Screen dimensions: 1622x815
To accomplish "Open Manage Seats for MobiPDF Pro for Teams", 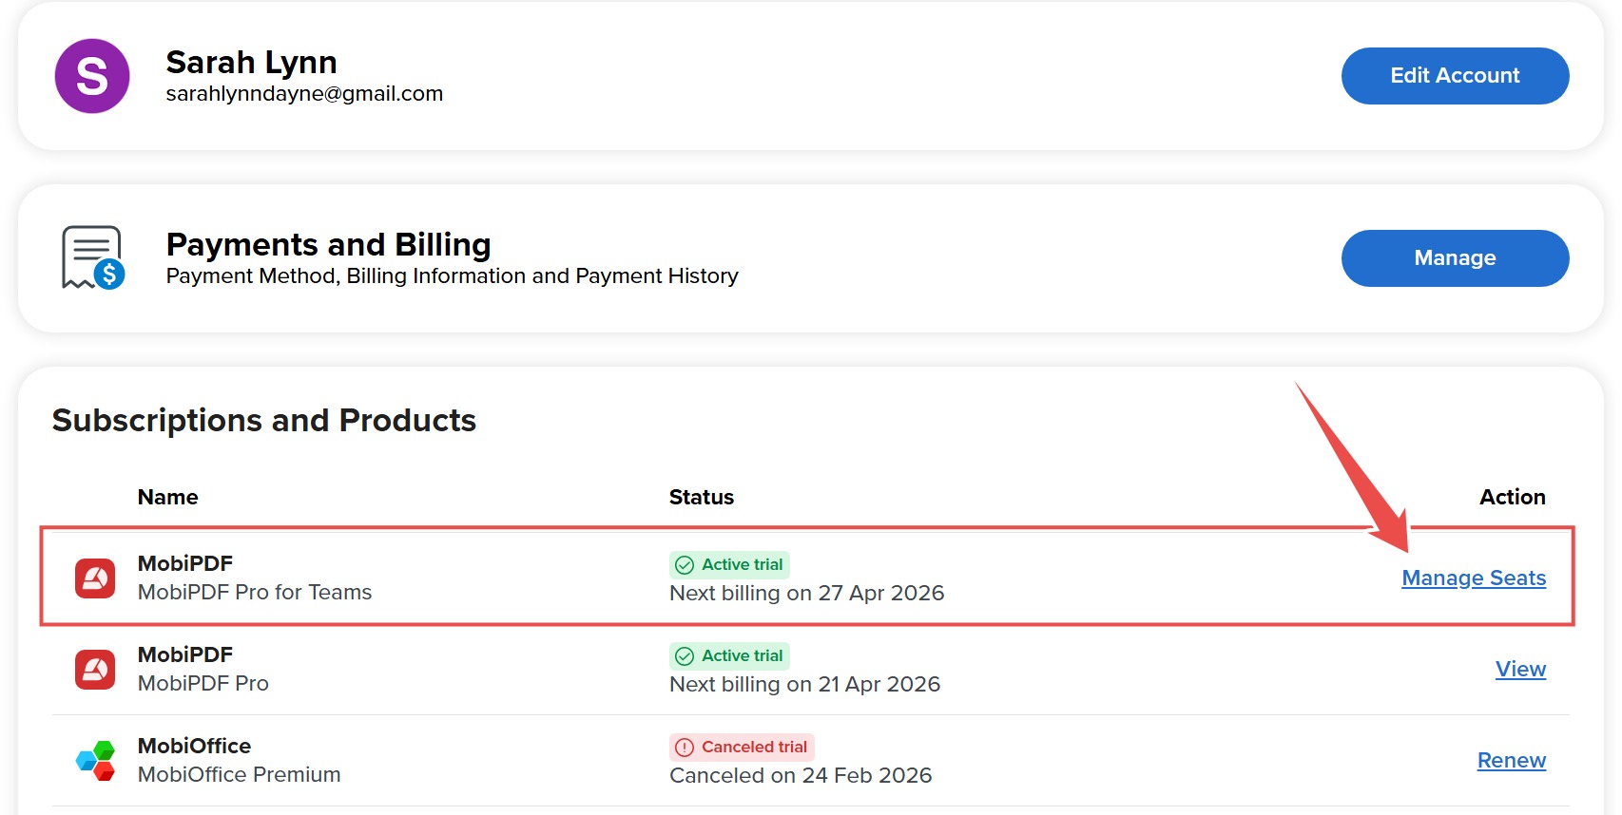I will click(1474, 578).
